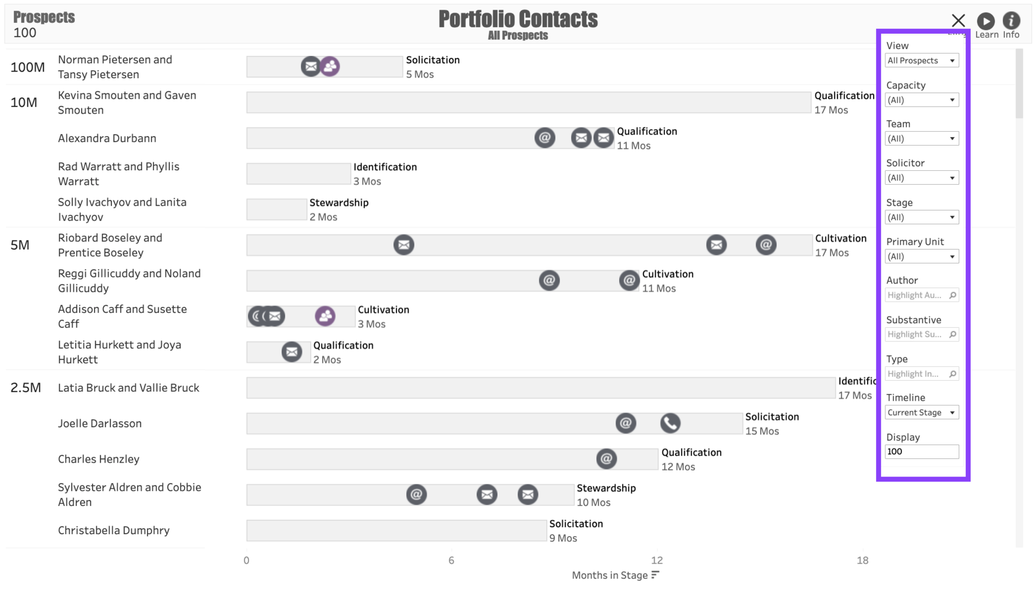Screen dimensions: 1035x601
Task: Click the Learn play icon
Action: click(x=986, y=21)
